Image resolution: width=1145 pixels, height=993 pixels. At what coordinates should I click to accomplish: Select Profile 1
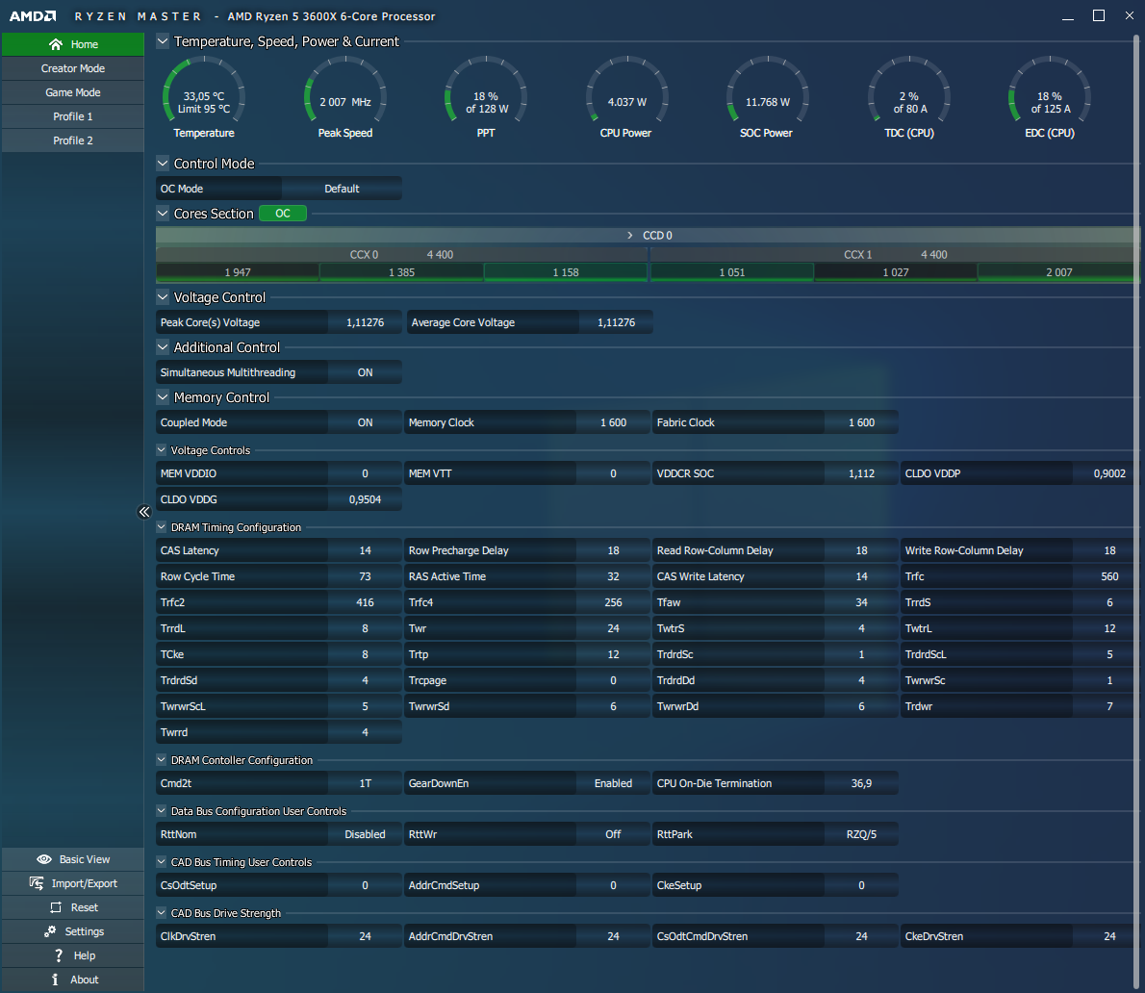click(x=73, y=116)
